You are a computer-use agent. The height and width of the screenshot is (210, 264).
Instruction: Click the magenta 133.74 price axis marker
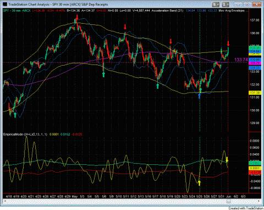tap(255, 63)
